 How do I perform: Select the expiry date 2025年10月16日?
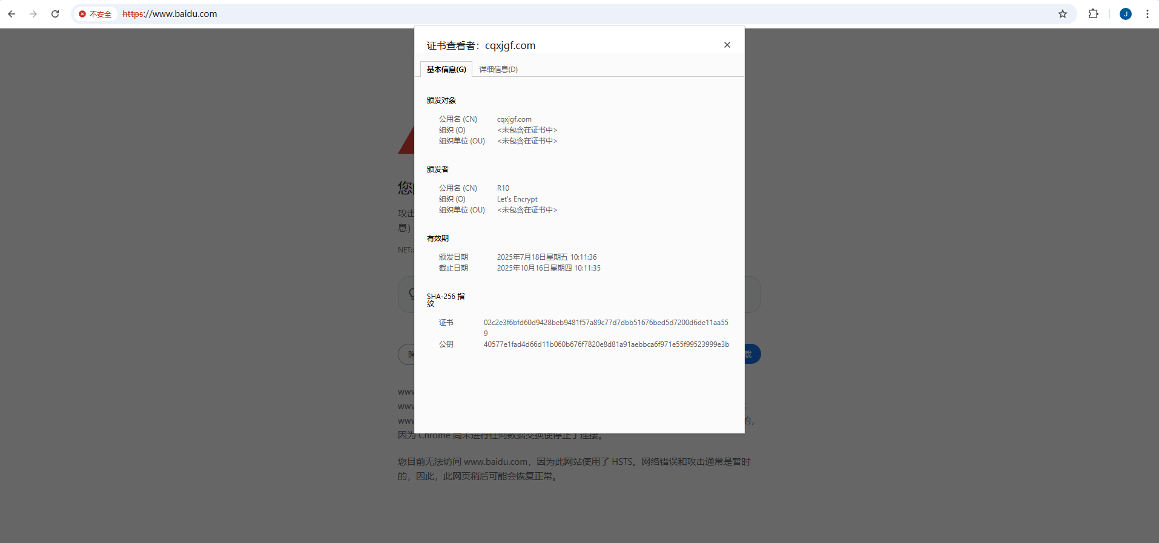click(x=549, y=268)
